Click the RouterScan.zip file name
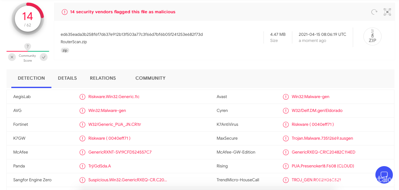Image resolution: width=399 pixels, height=190 pixels. tap(74, 42)
